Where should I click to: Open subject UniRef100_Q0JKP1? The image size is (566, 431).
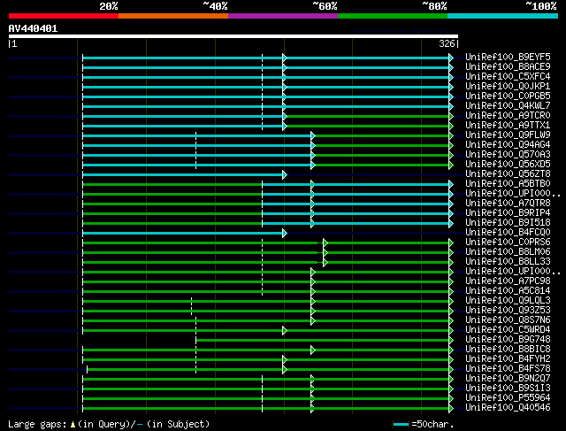tap(508, 87)
